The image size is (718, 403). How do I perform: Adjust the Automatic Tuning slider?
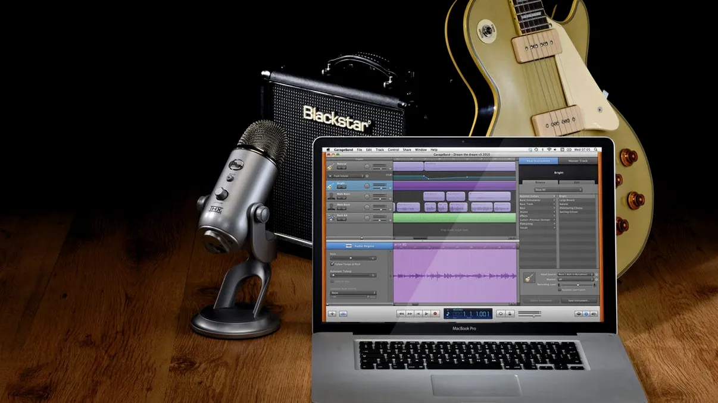click(353, 275)
